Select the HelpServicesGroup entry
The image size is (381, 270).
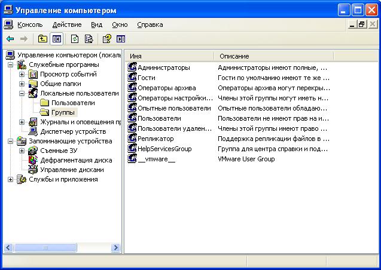point(164,149)
